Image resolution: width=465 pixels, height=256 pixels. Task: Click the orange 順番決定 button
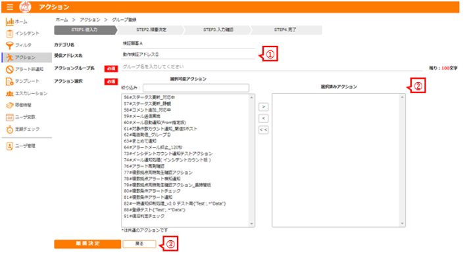[x=87, y=244]
